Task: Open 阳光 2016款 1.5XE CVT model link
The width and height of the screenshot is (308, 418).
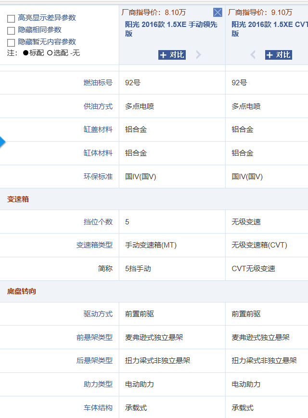Action: (269, 29)
